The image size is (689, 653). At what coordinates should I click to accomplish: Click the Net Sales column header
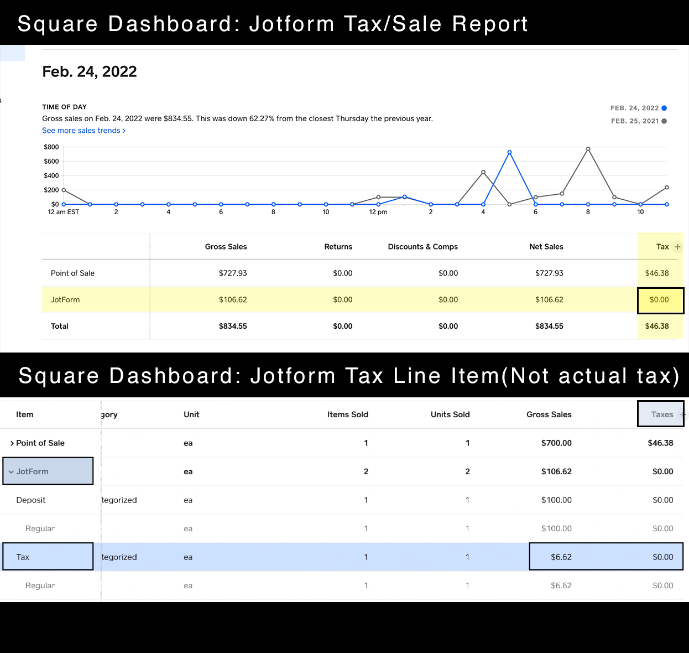[546, 247]
